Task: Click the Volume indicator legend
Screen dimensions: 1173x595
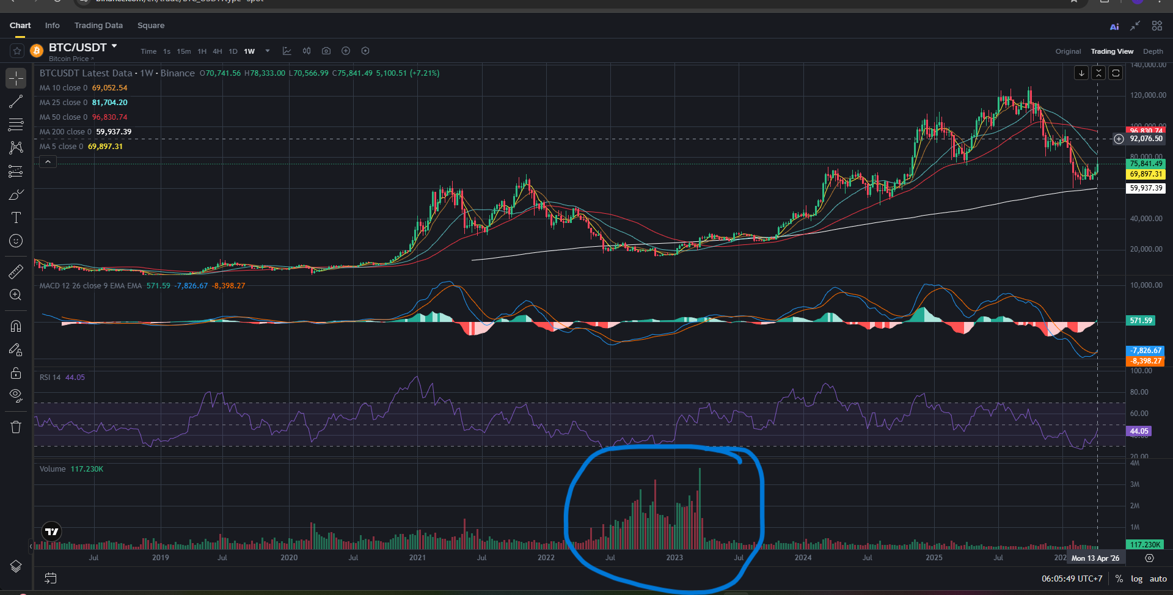Action: pyautogui.click(x=71, y=469)
